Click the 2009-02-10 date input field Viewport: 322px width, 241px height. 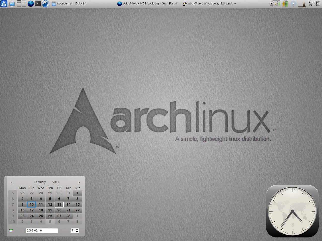[x=42, y=230]
